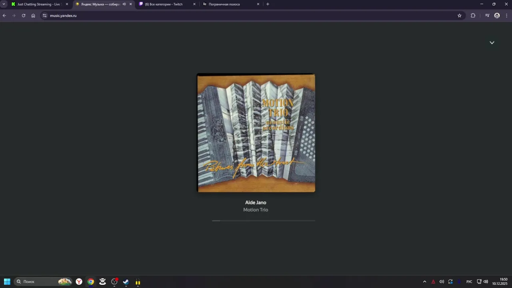The image size is (512, 288).
Task: Open the Chrome profile avatar
Action: coord(497,16)
